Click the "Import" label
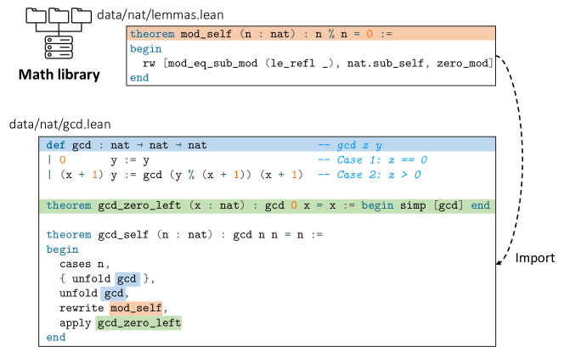Image resolution: width=564 pixels, height=347 pixels. (535, 258)
